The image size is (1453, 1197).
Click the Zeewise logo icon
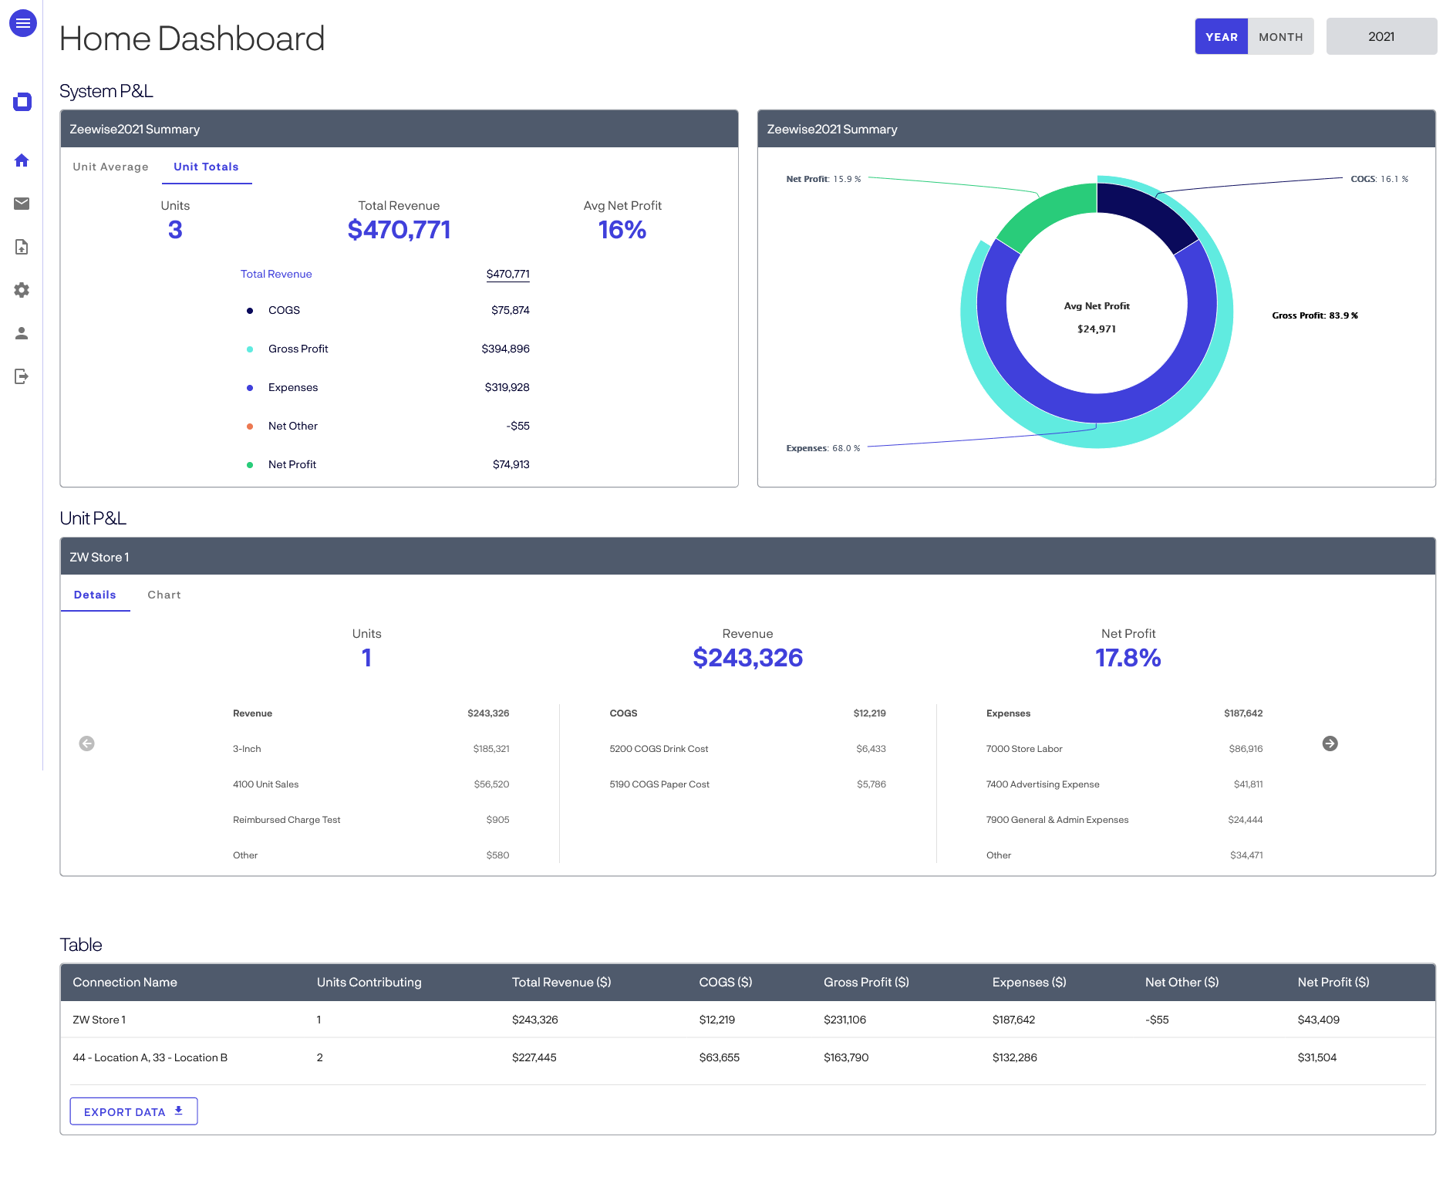click(x=22, y=100)
